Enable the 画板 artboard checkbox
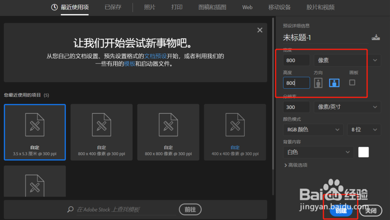The image size is (390, 220). [352, 83]
